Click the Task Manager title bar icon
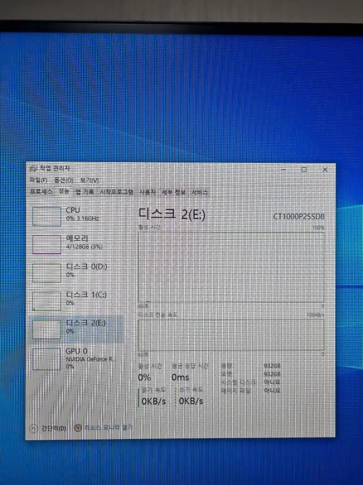Viewport: 363px width, 485px height. click(33, 168)
